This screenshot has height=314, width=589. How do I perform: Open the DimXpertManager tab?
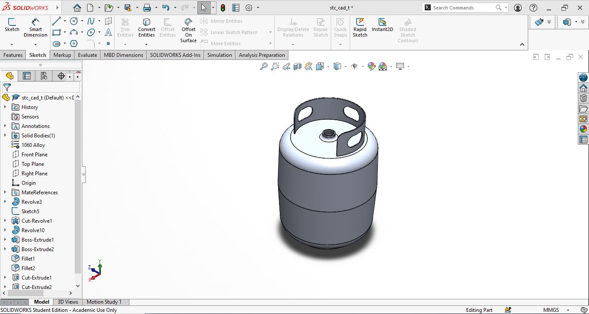61,76
